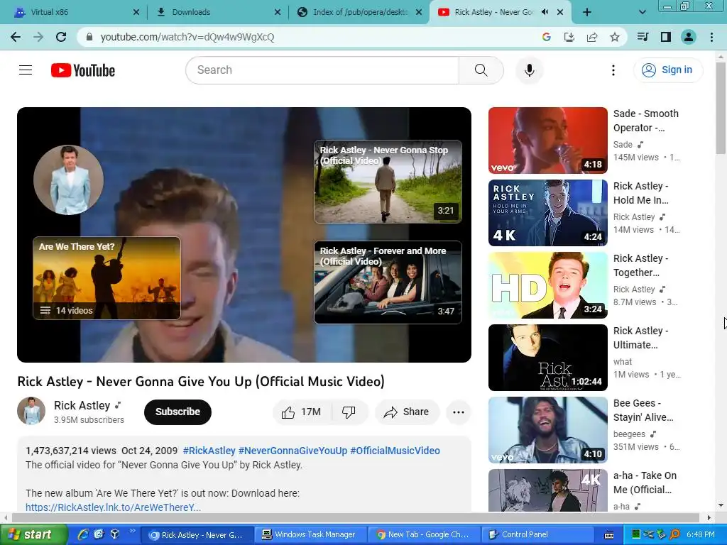Open the Forever and More end card
727x545 pixels.
coord(388,282)
